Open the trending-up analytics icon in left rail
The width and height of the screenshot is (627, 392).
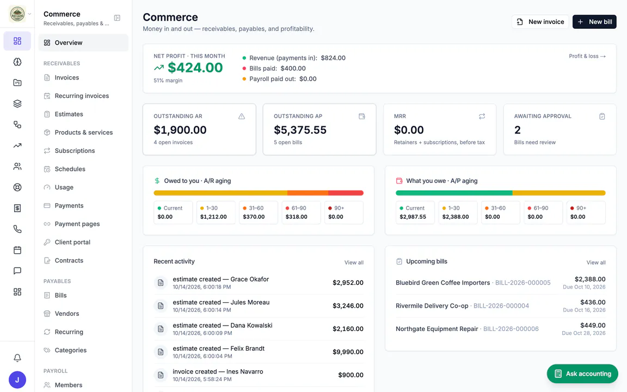[x=17, y=145]
